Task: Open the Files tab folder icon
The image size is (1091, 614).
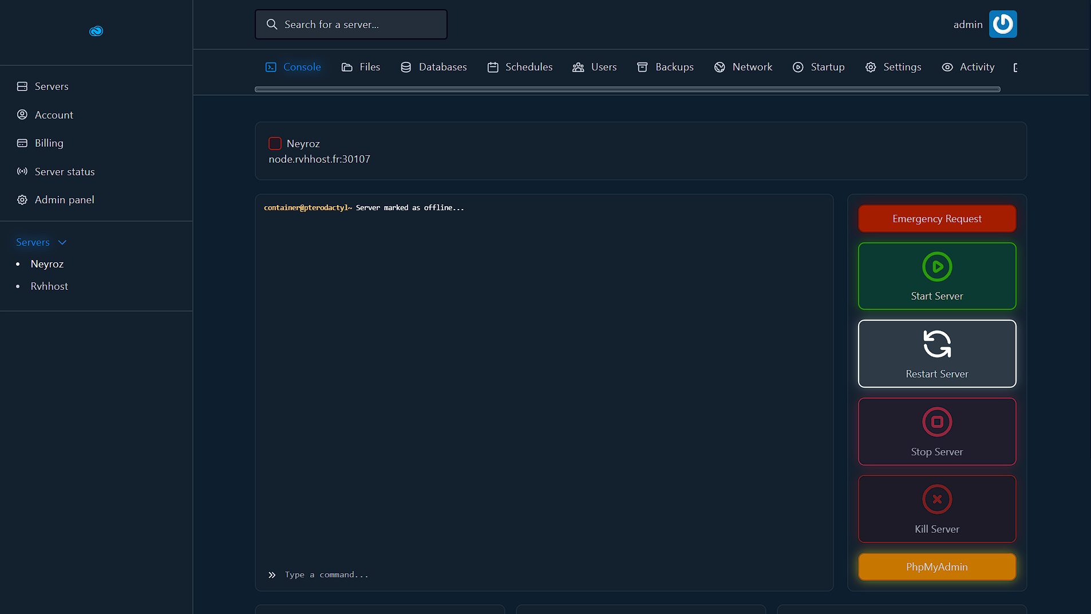Action: [x=346, y=67]
